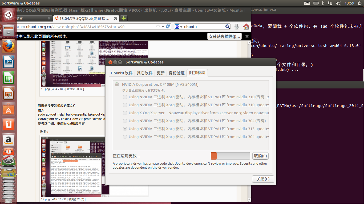Switch to 附加驱动 tab
364x204 pixels.
click(197, 73)
